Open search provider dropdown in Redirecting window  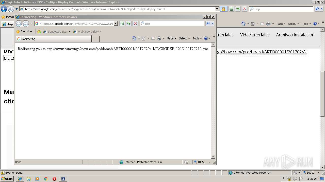pos(213,24)
